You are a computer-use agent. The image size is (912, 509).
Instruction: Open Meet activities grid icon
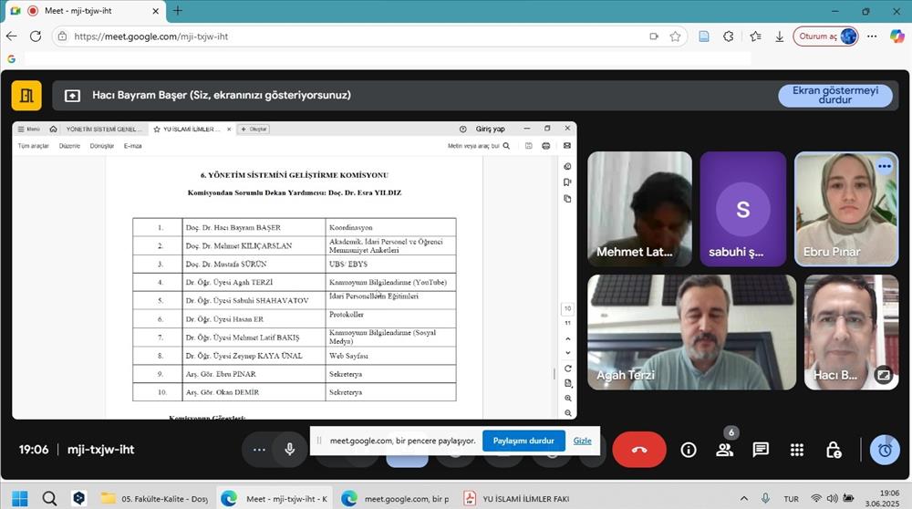pyautogui.click(x=797, y=450)
